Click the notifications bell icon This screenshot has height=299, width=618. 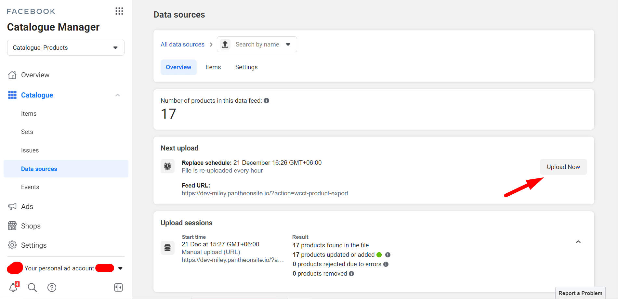pyautogui.click(x=13, y=287)
